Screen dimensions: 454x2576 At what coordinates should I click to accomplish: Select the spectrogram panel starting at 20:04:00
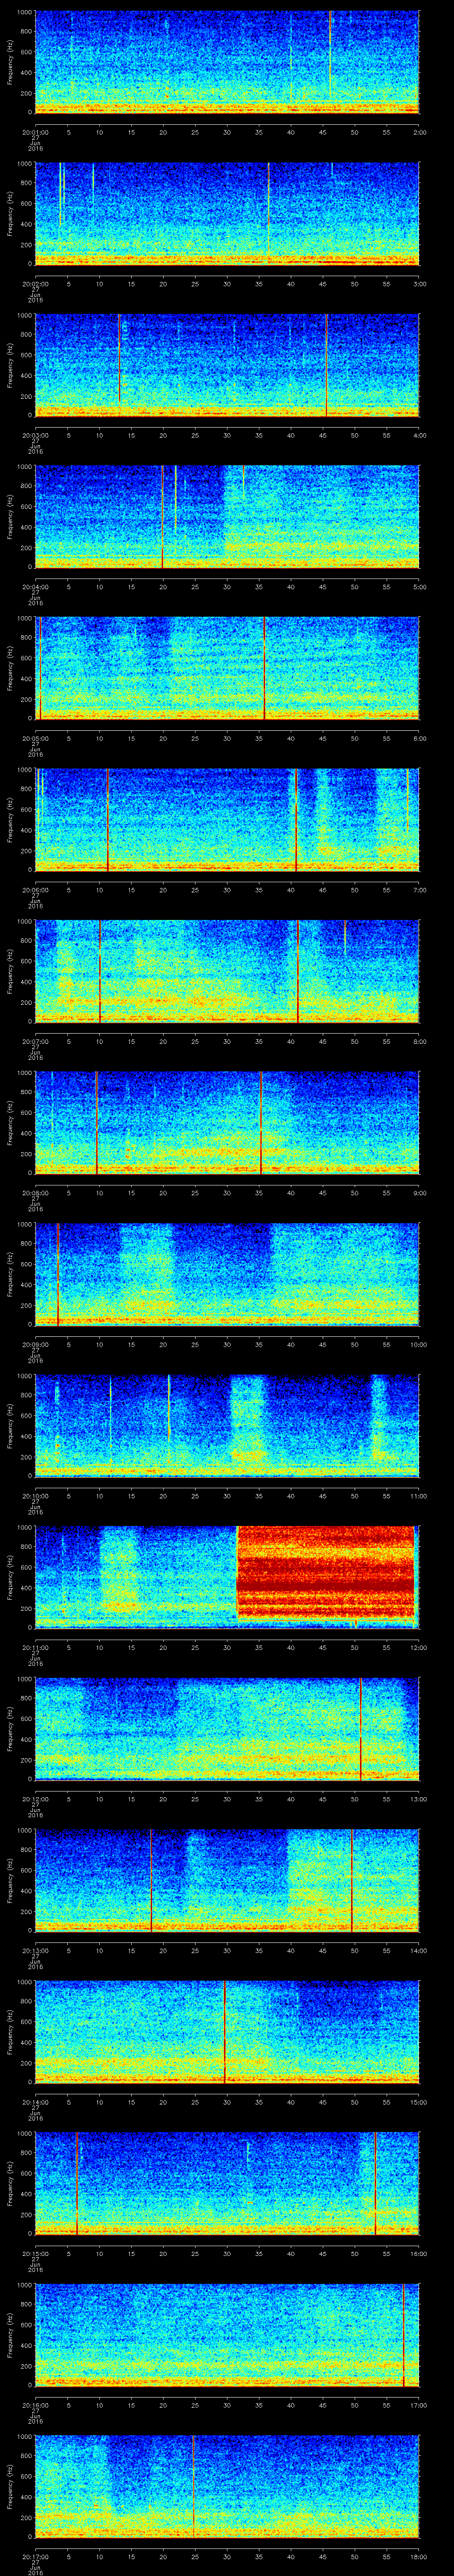pyautogui.click(x=227, y=517)
